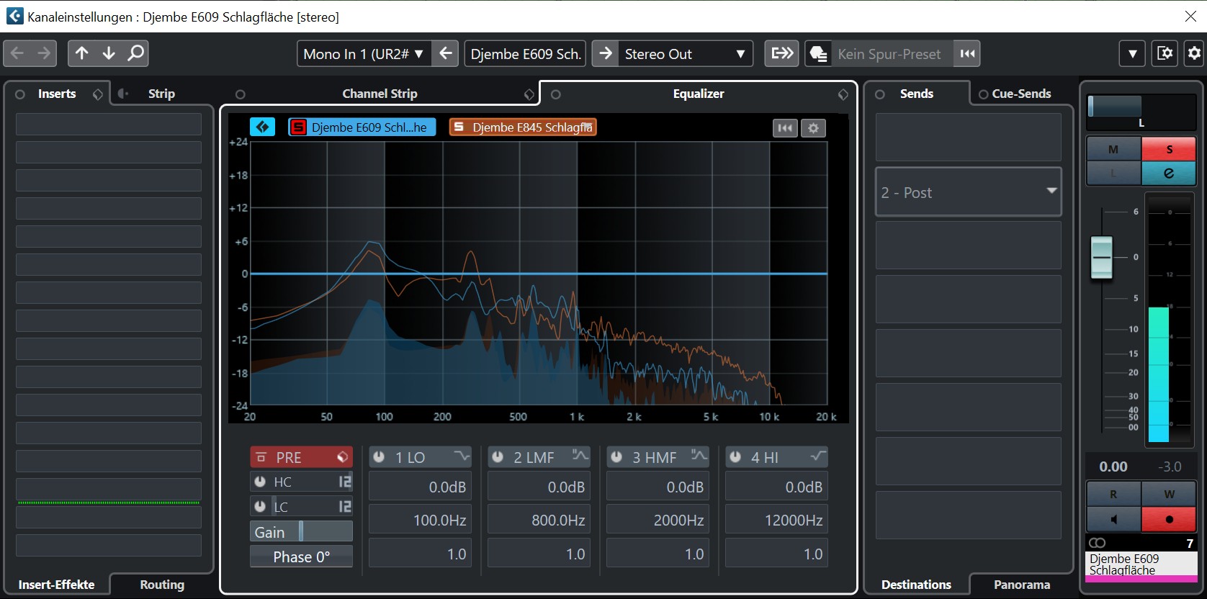Open the Routing tab

162,585
